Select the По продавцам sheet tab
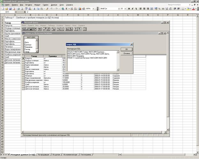 point(43,155)
